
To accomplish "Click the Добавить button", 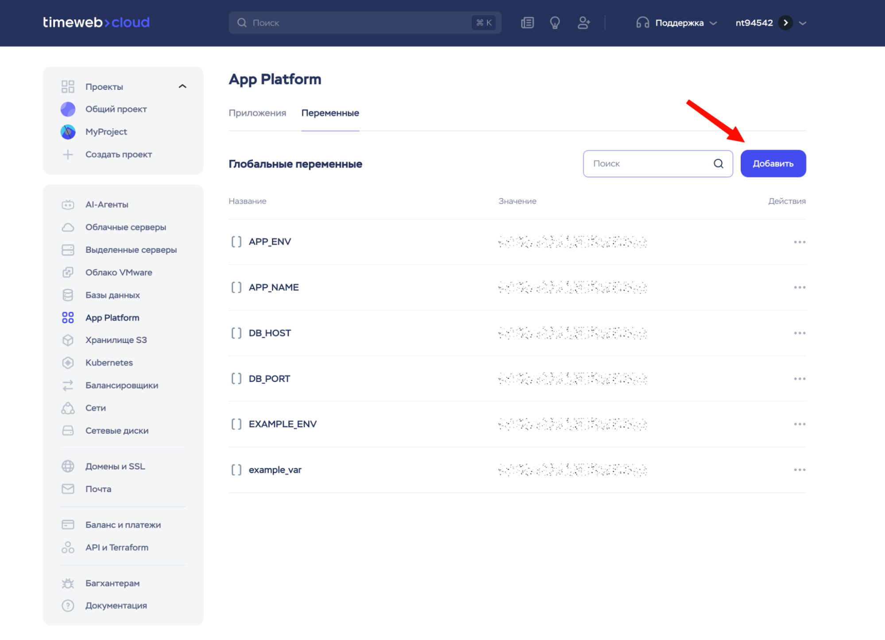I will 773,164.
